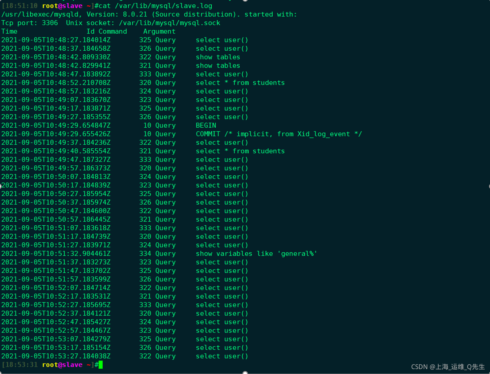Click the socket path '/var/lib/mysql/mysql.sock'
The height and width of the screenshot is (374, 490).
pyautogui.click(x=169, y=23)
